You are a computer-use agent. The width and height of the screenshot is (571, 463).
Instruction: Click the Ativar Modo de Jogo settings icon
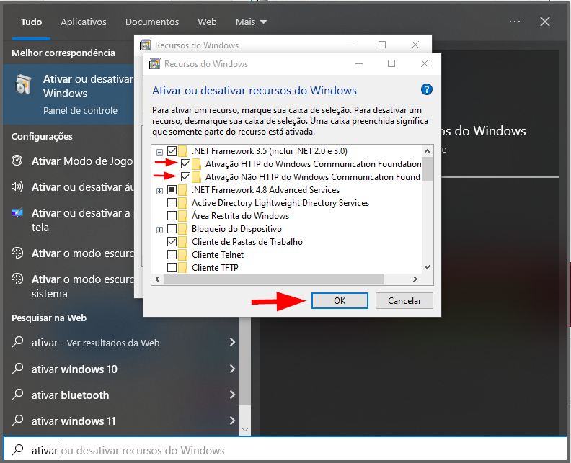(x=17, y=161)
